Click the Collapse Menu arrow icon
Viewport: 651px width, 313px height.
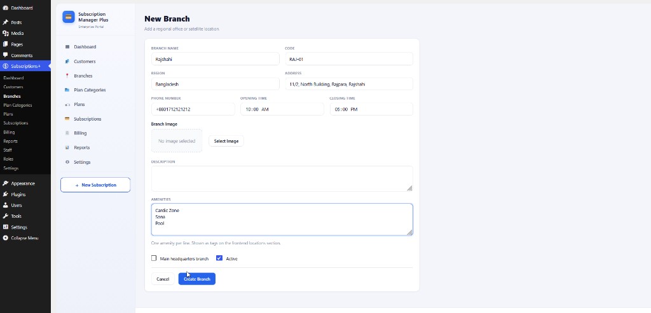5,238
